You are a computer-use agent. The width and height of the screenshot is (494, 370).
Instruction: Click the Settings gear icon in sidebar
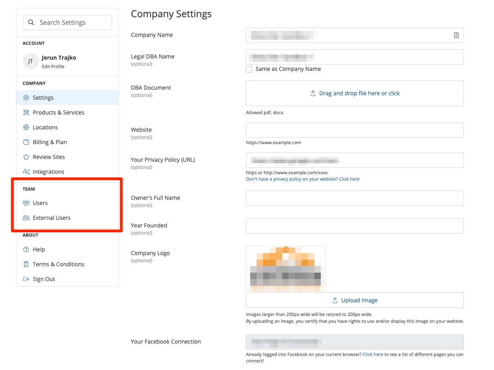pyautogui.click(x=26, y=98)
